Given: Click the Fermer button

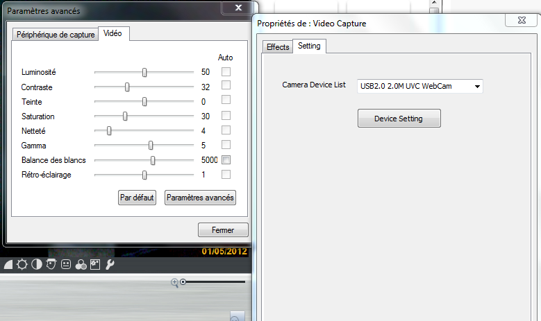Looking at the screenshot, I should [x=223, y=230].
